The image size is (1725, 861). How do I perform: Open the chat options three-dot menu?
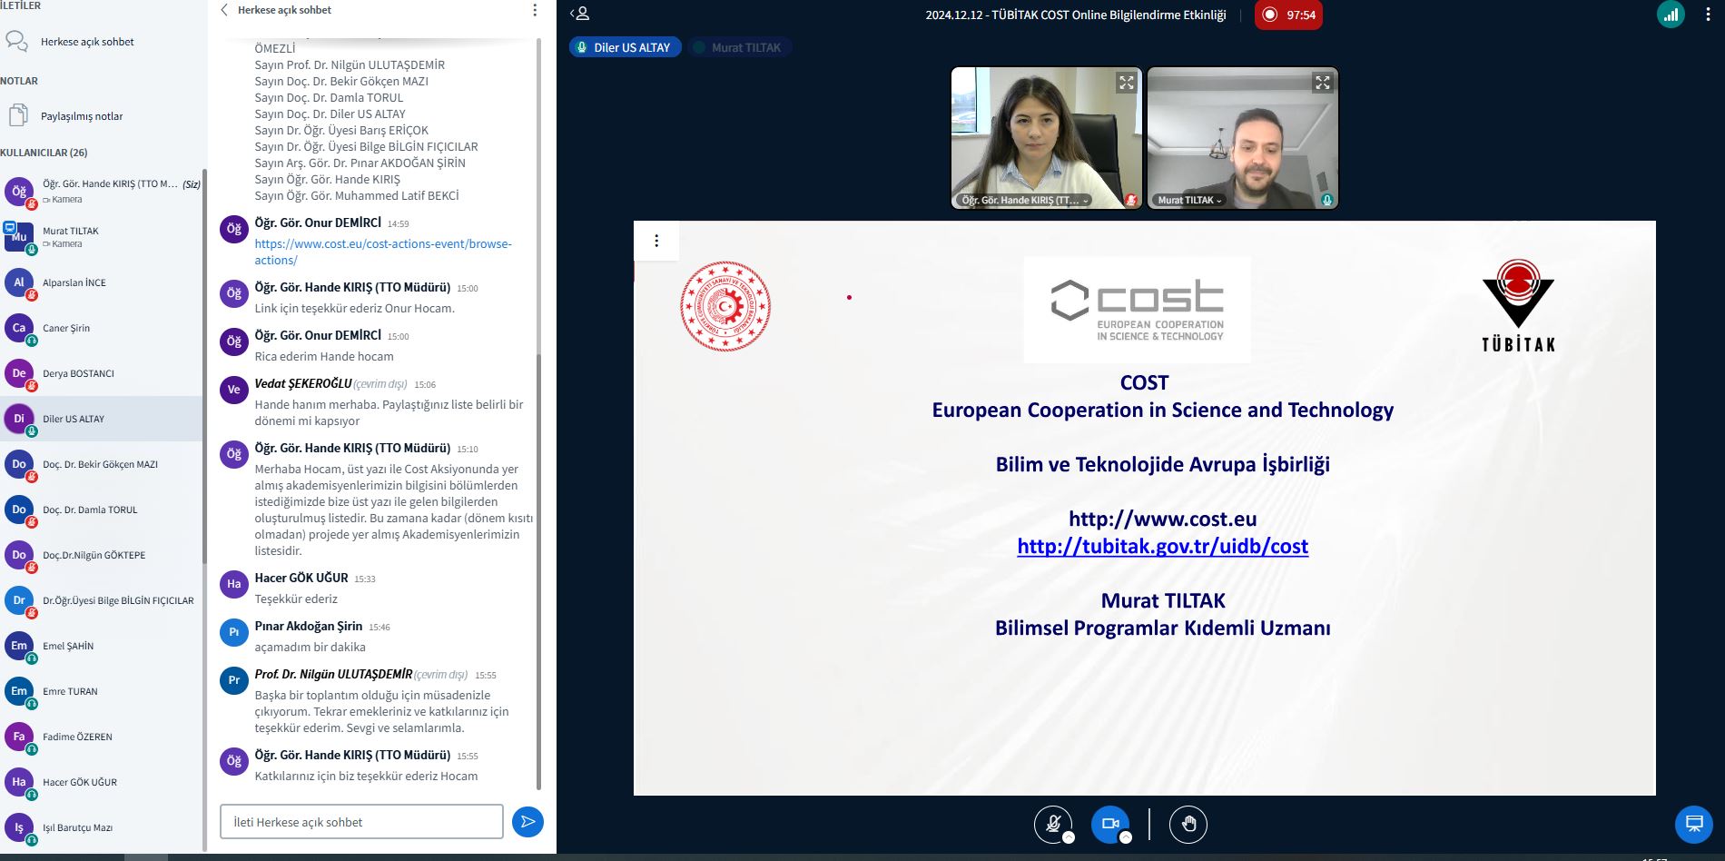coord(534,10)
